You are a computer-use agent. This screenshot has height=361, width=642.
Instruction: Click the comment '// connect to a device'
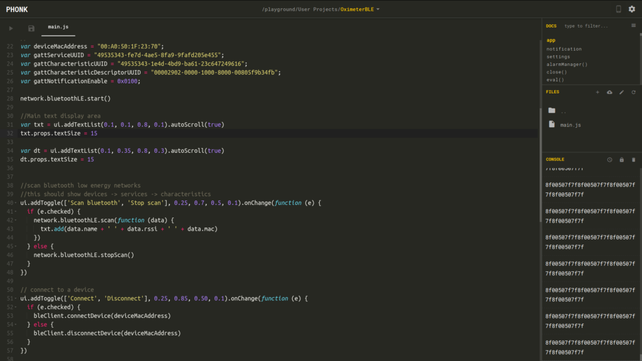point(57,290)
